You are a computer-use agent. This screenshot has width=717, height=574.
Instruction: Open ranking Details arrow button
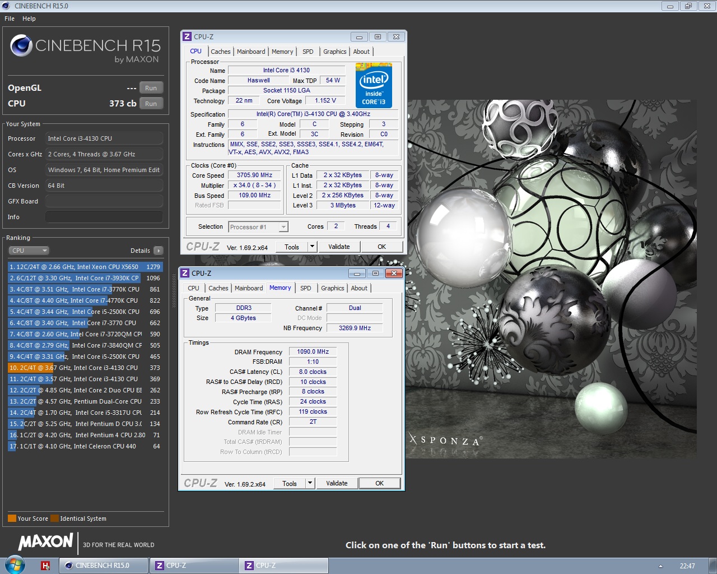click(x=159, y=251)
